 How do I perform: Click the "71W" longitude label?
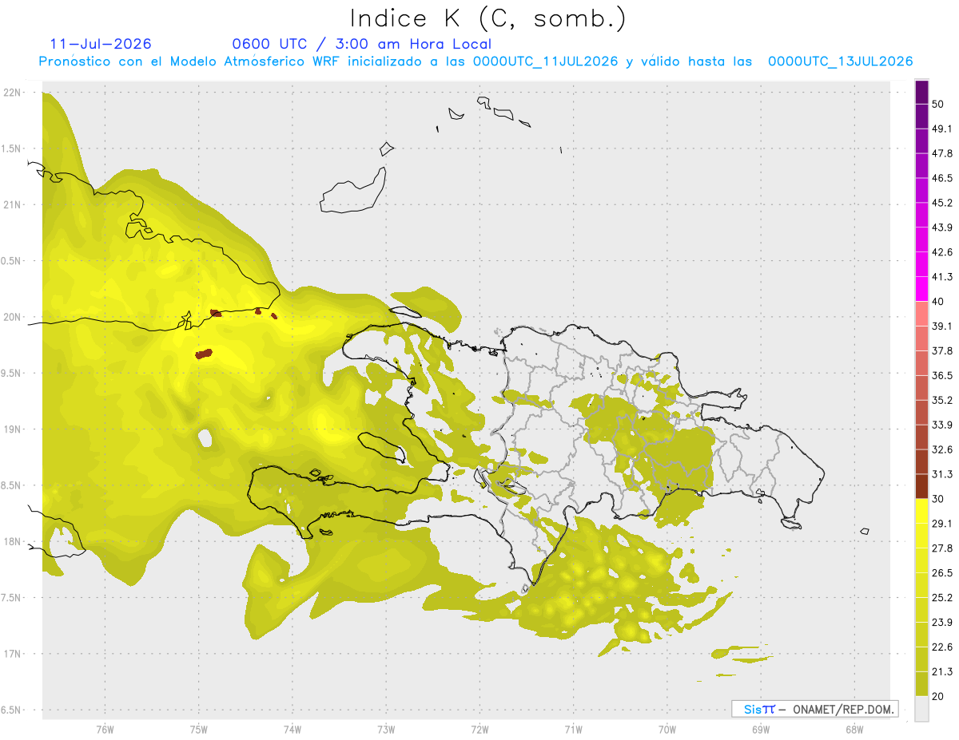[x=573, y=730]
